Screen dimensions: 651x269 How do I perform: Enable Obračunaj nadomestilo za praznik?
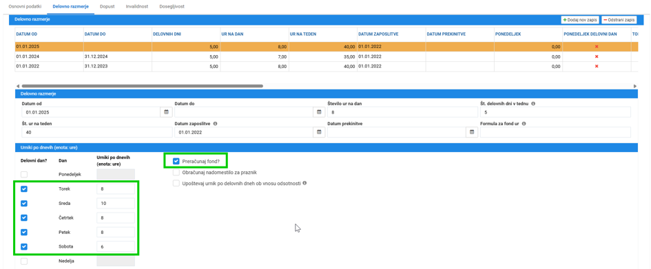[x=176, y=172]
